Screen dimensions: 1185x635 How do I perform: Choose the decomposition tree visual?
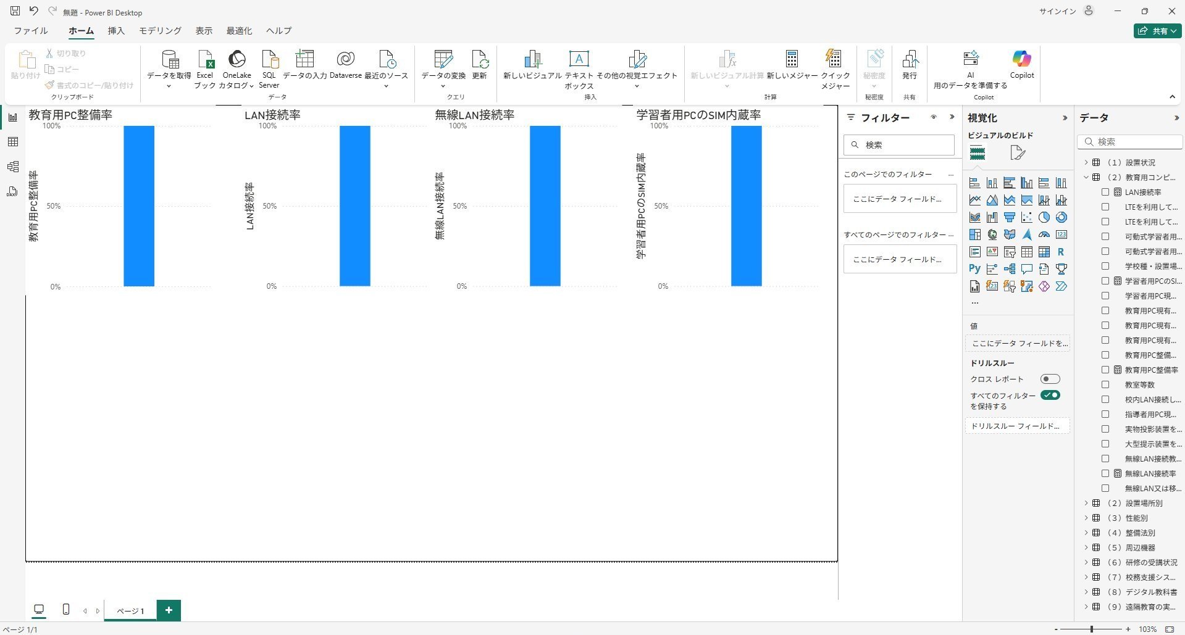pos(1009,269)
